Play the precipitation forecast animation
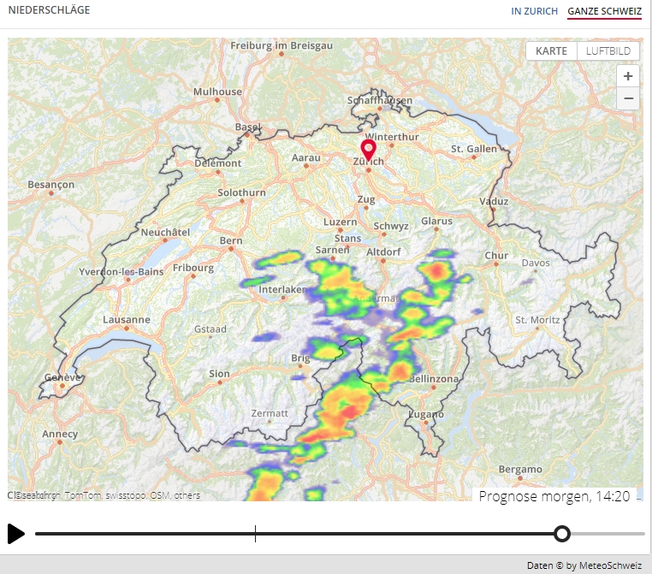The width and height of the screenshot is (652, 574). point(16,534)
